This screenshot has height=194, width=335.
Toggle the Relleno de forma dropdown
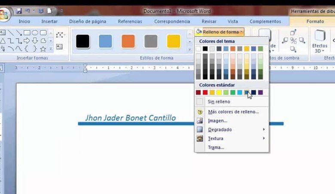click(219, 32)
